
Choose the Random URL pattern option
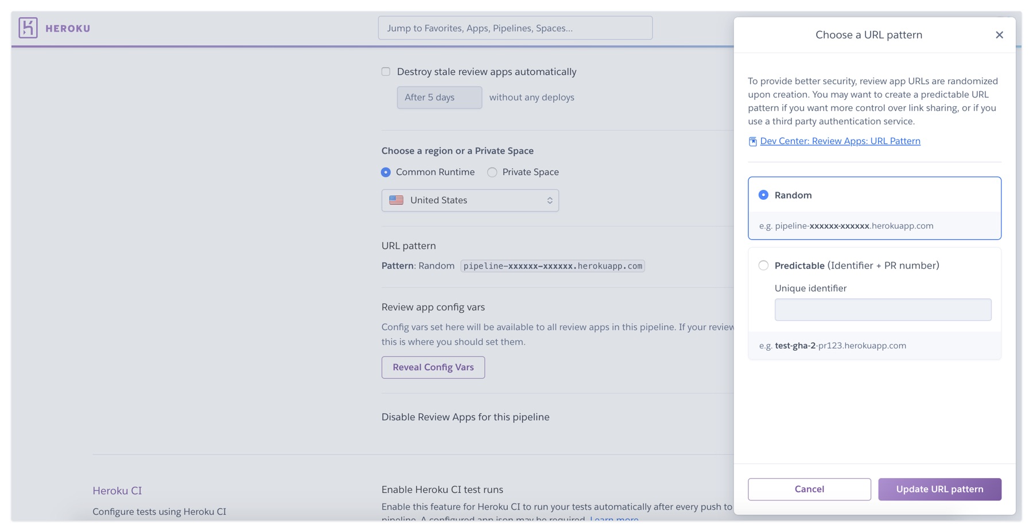click(x=763, y=195)
